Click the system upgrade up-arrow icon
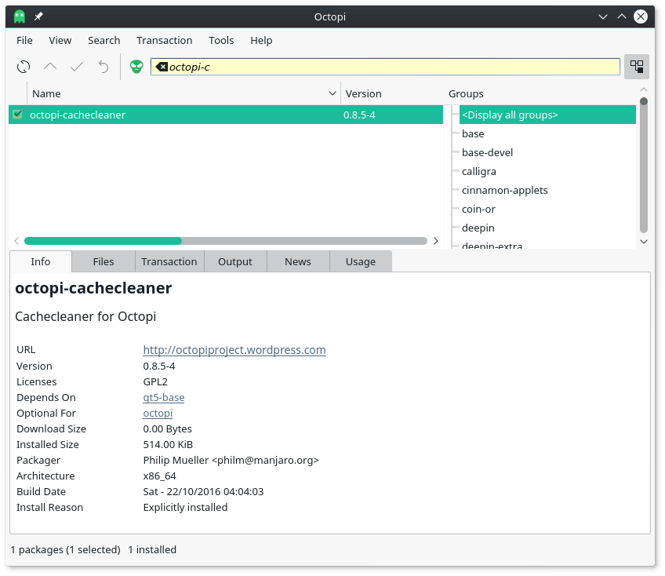The height and width of the screenshot is (576, 665). (50, 66)
